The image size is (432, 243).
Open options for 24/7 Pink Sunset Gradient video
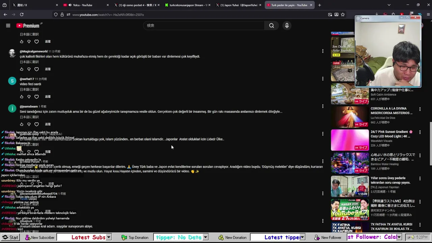coord(420,132)
